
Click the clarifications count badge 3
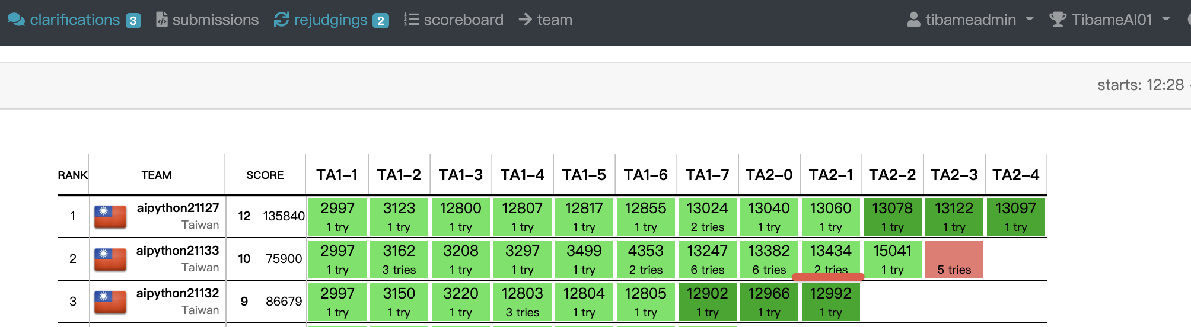pos(133,21)
